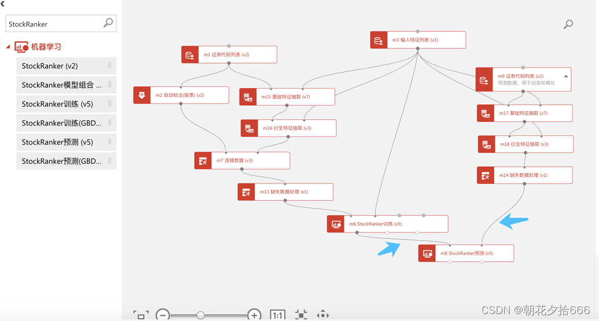Image resolution: width=599 pixels, height=321 pixels.
Task: Click the m3 输入特征列表 node icon
Action: (x=379, y=40)
